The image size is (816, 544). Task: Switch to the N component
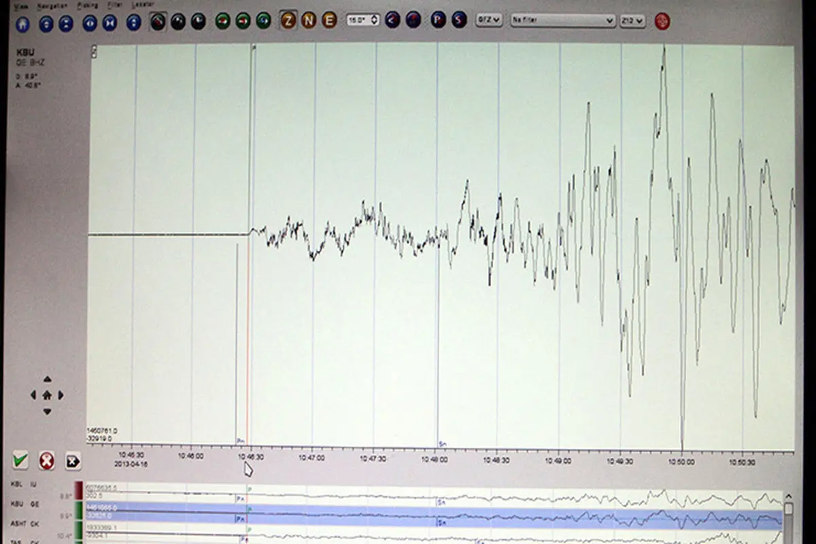(309, 20)
